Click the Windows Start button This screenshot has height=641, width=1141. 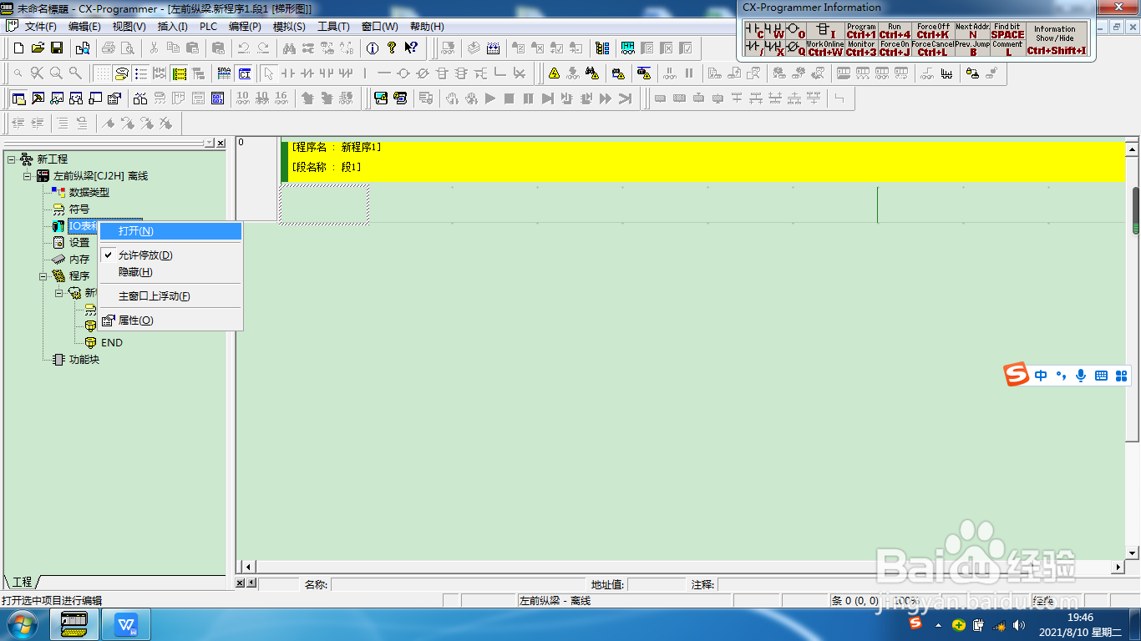(x=22, y=623)
